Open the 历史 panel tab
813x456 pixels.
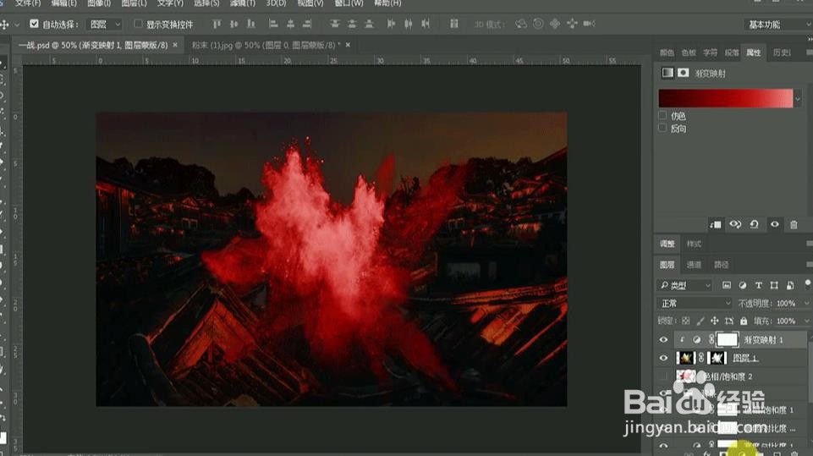pos(782,52)
